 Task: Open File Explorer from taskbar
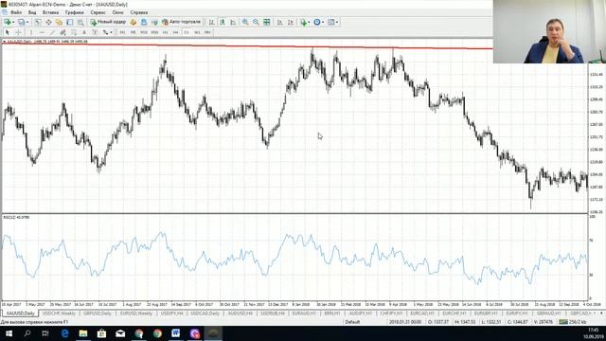[x=83, y=333]
